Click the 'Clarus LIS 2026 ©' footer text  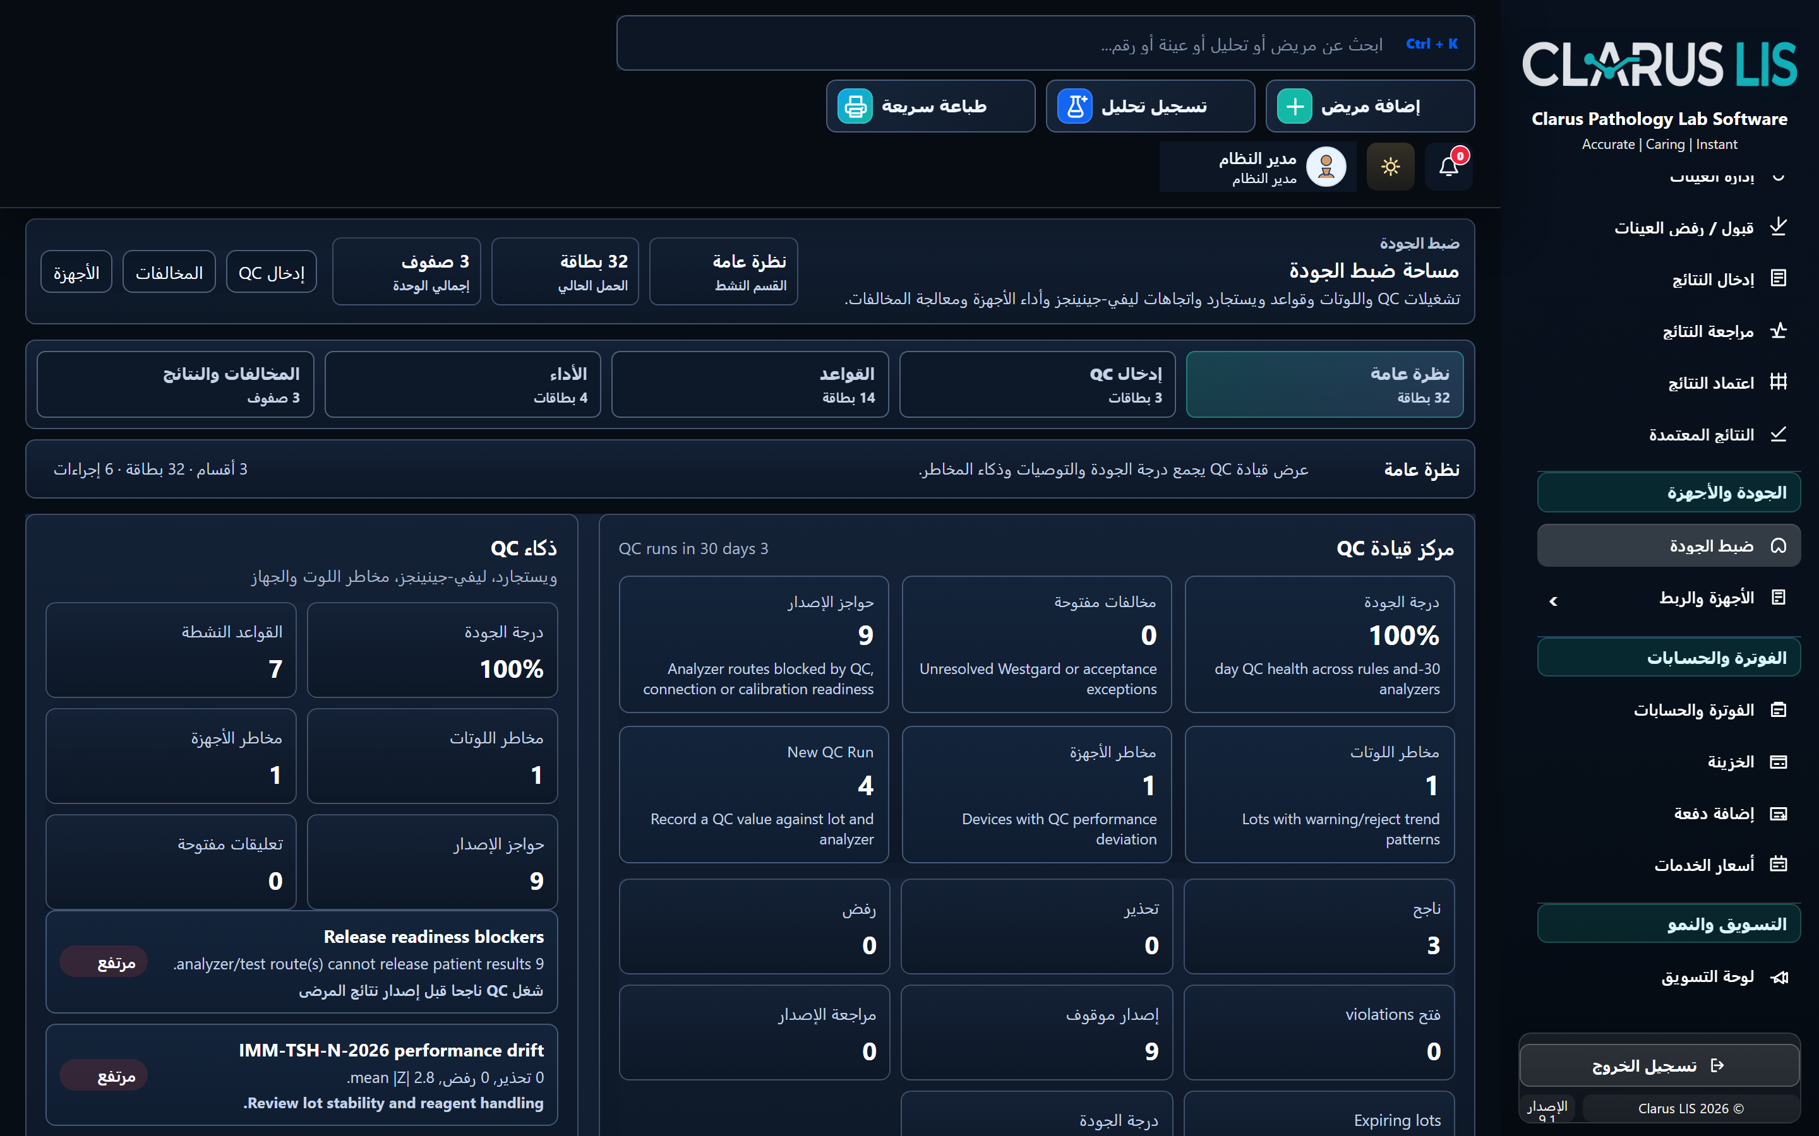point(1690,1108)
